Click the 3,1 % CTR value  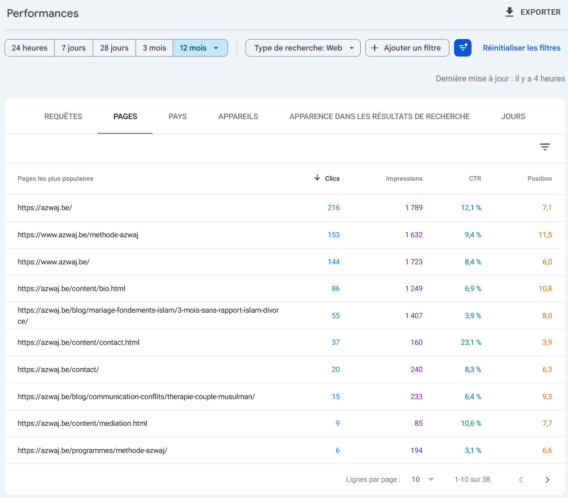point(473,451)
